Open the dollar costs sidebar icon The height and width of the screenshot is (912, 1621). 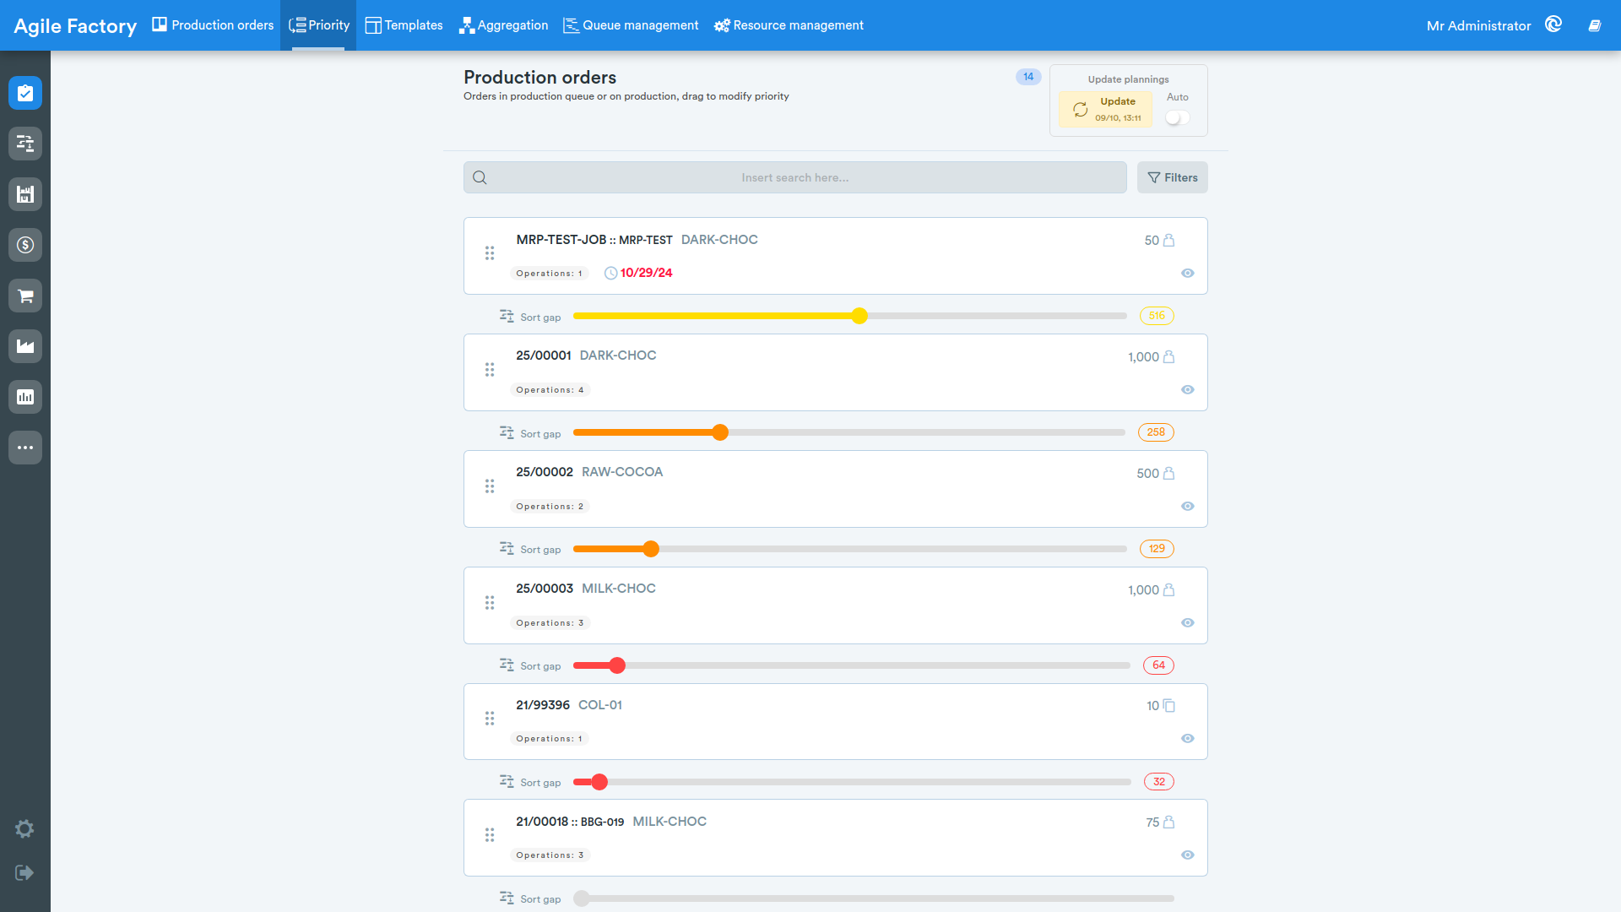(25, 245)
